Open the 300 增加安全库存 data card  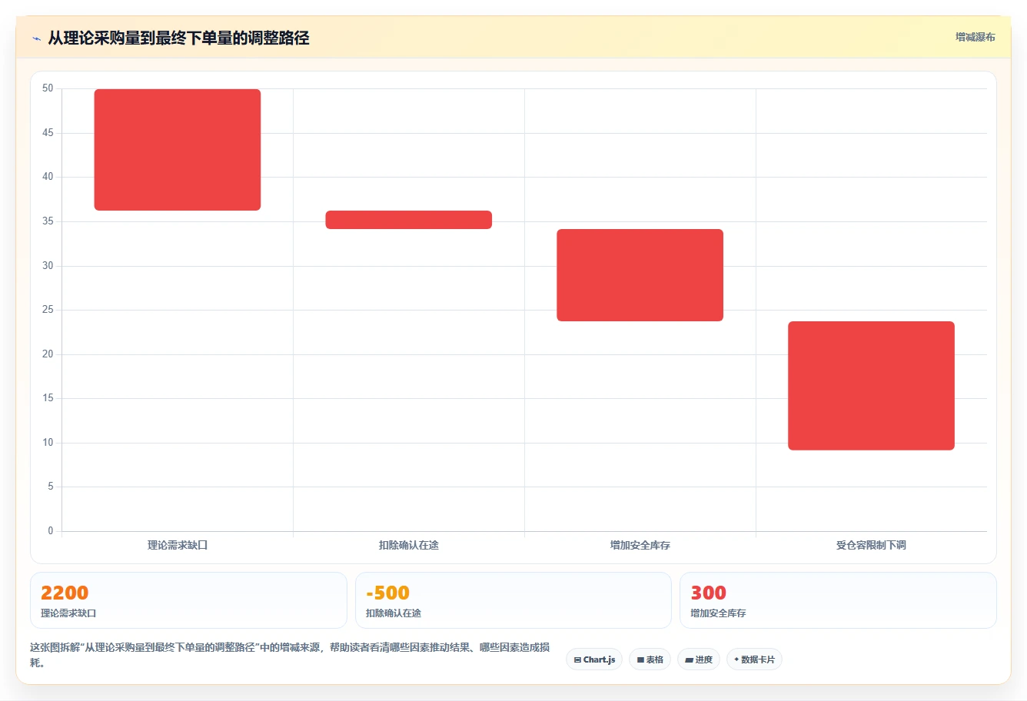(838, 600)
